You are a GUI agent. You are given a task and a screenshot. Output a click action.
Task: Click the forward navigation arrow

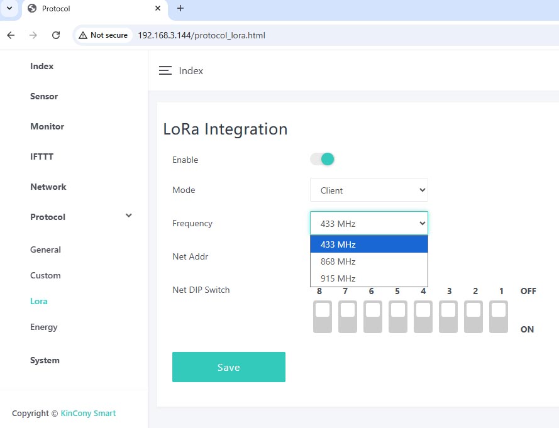(x=33, y=35)
